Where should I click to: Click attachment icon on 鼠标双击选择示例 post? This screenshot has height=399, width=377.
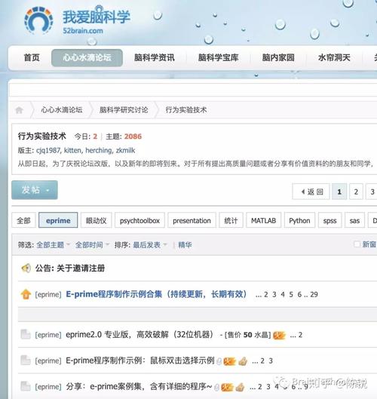point(219,361)
